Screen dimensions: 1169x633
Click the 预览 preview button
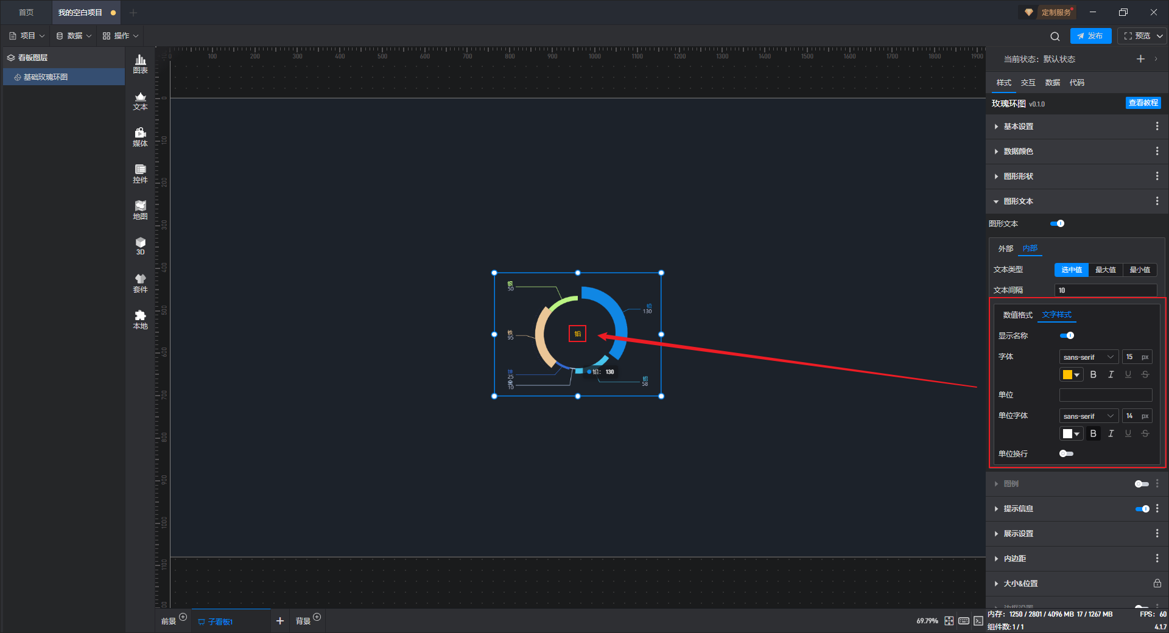[1137, 36]
